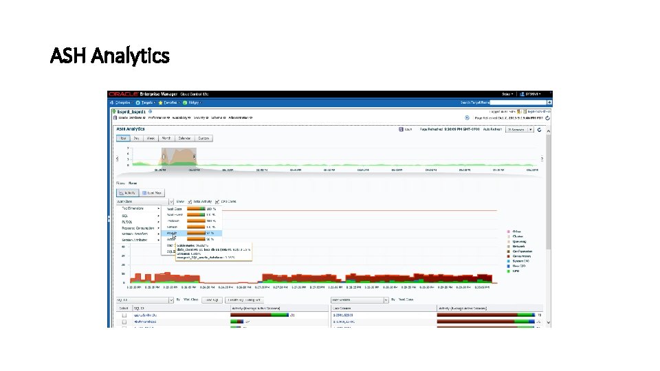660x371 pixels.
Task: Click the search go arrow button
Action: [x=549, y=102]
